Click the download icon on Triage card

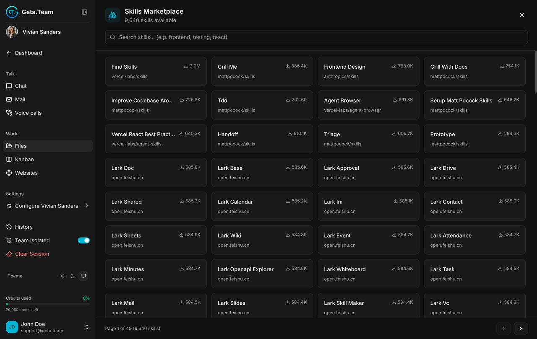[394, 134]
